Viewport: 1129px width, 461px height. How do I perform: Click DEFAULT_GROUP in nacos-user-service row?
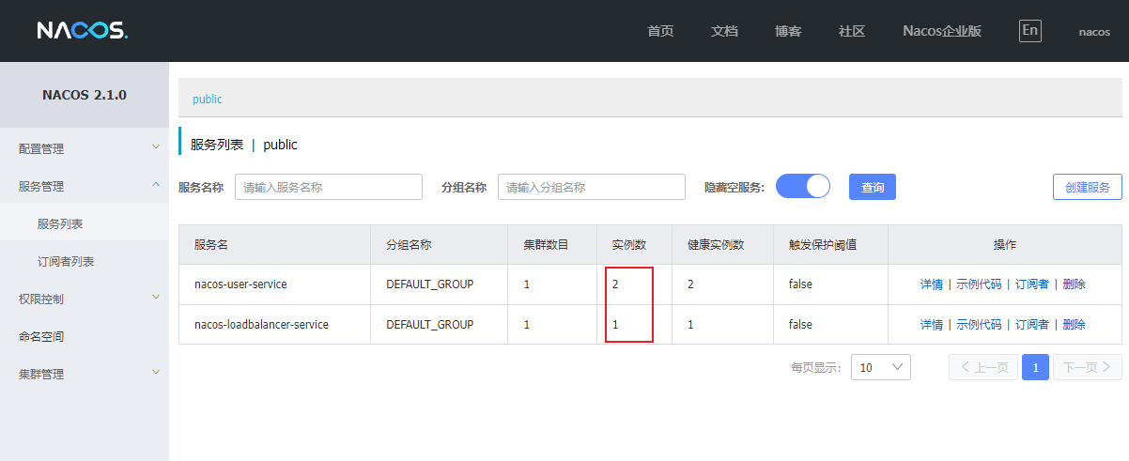[x=430, y=284]
